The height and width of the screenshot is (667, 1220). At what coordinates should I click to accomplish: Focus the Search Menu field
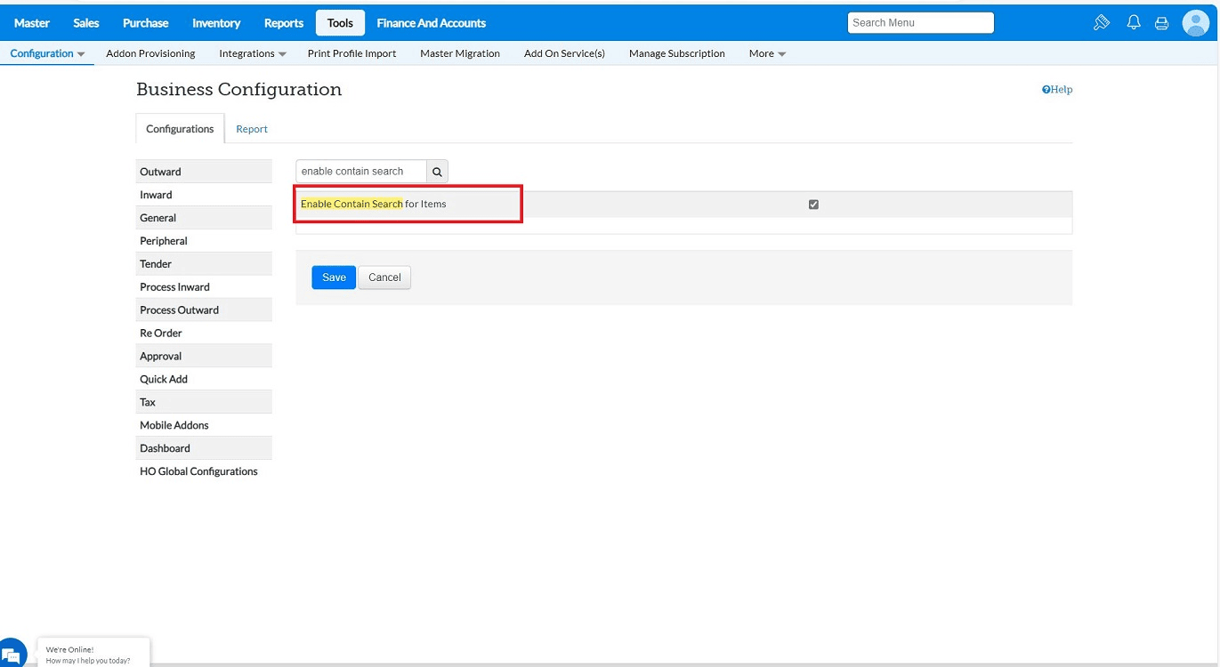(920, 23)
